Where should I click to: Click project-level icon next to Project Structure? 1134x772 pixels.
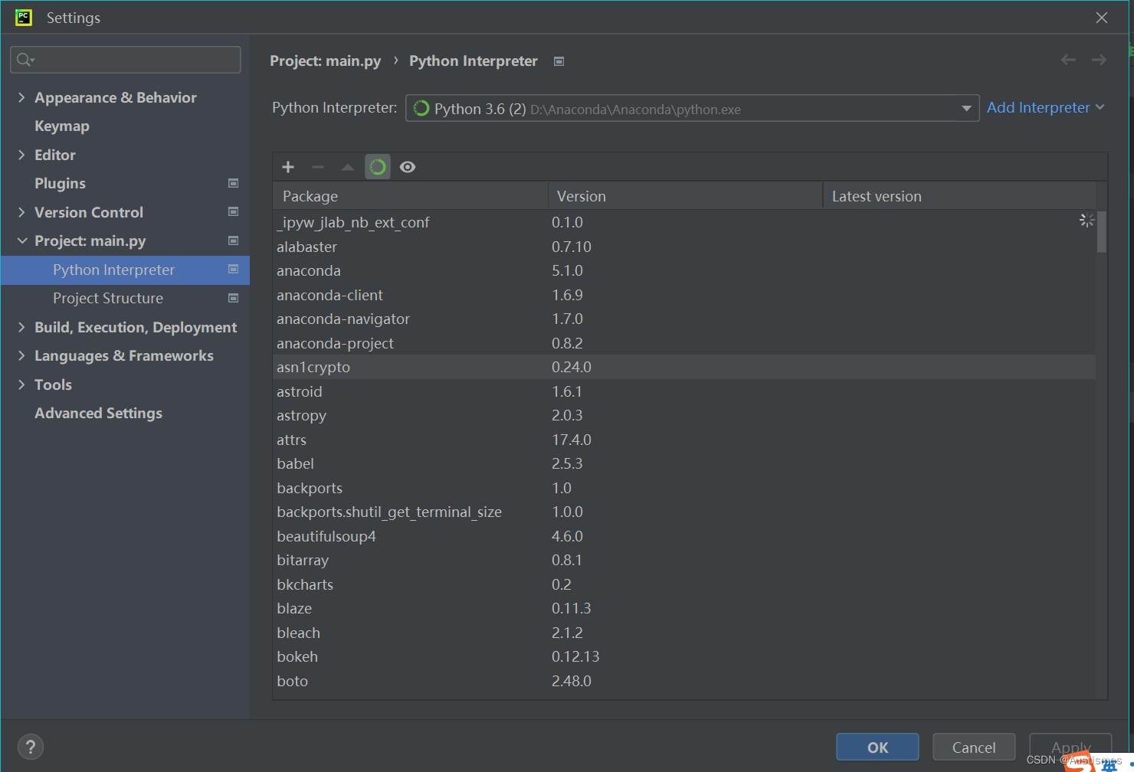[x=234, y=298]
